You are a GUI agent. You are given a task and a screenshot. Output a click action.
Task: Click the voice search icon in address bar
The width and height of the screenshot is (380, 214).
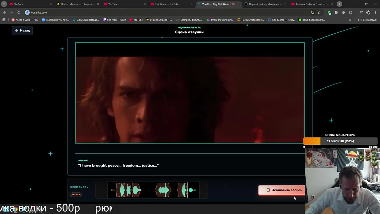[x=27, y=12]
